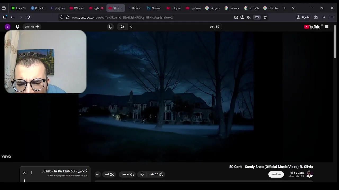Open the extensions puzzle icon
Screen dimensions: 339x190
(316, 17)
